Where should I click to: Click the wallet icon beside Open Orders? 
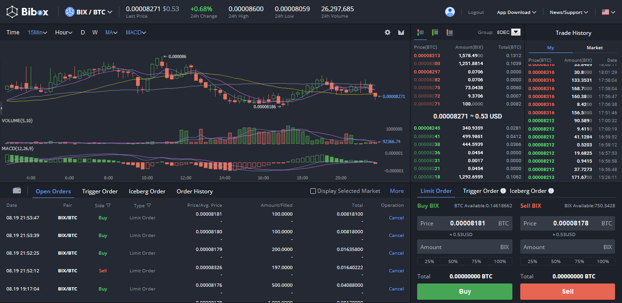click(x=17, y=191)
